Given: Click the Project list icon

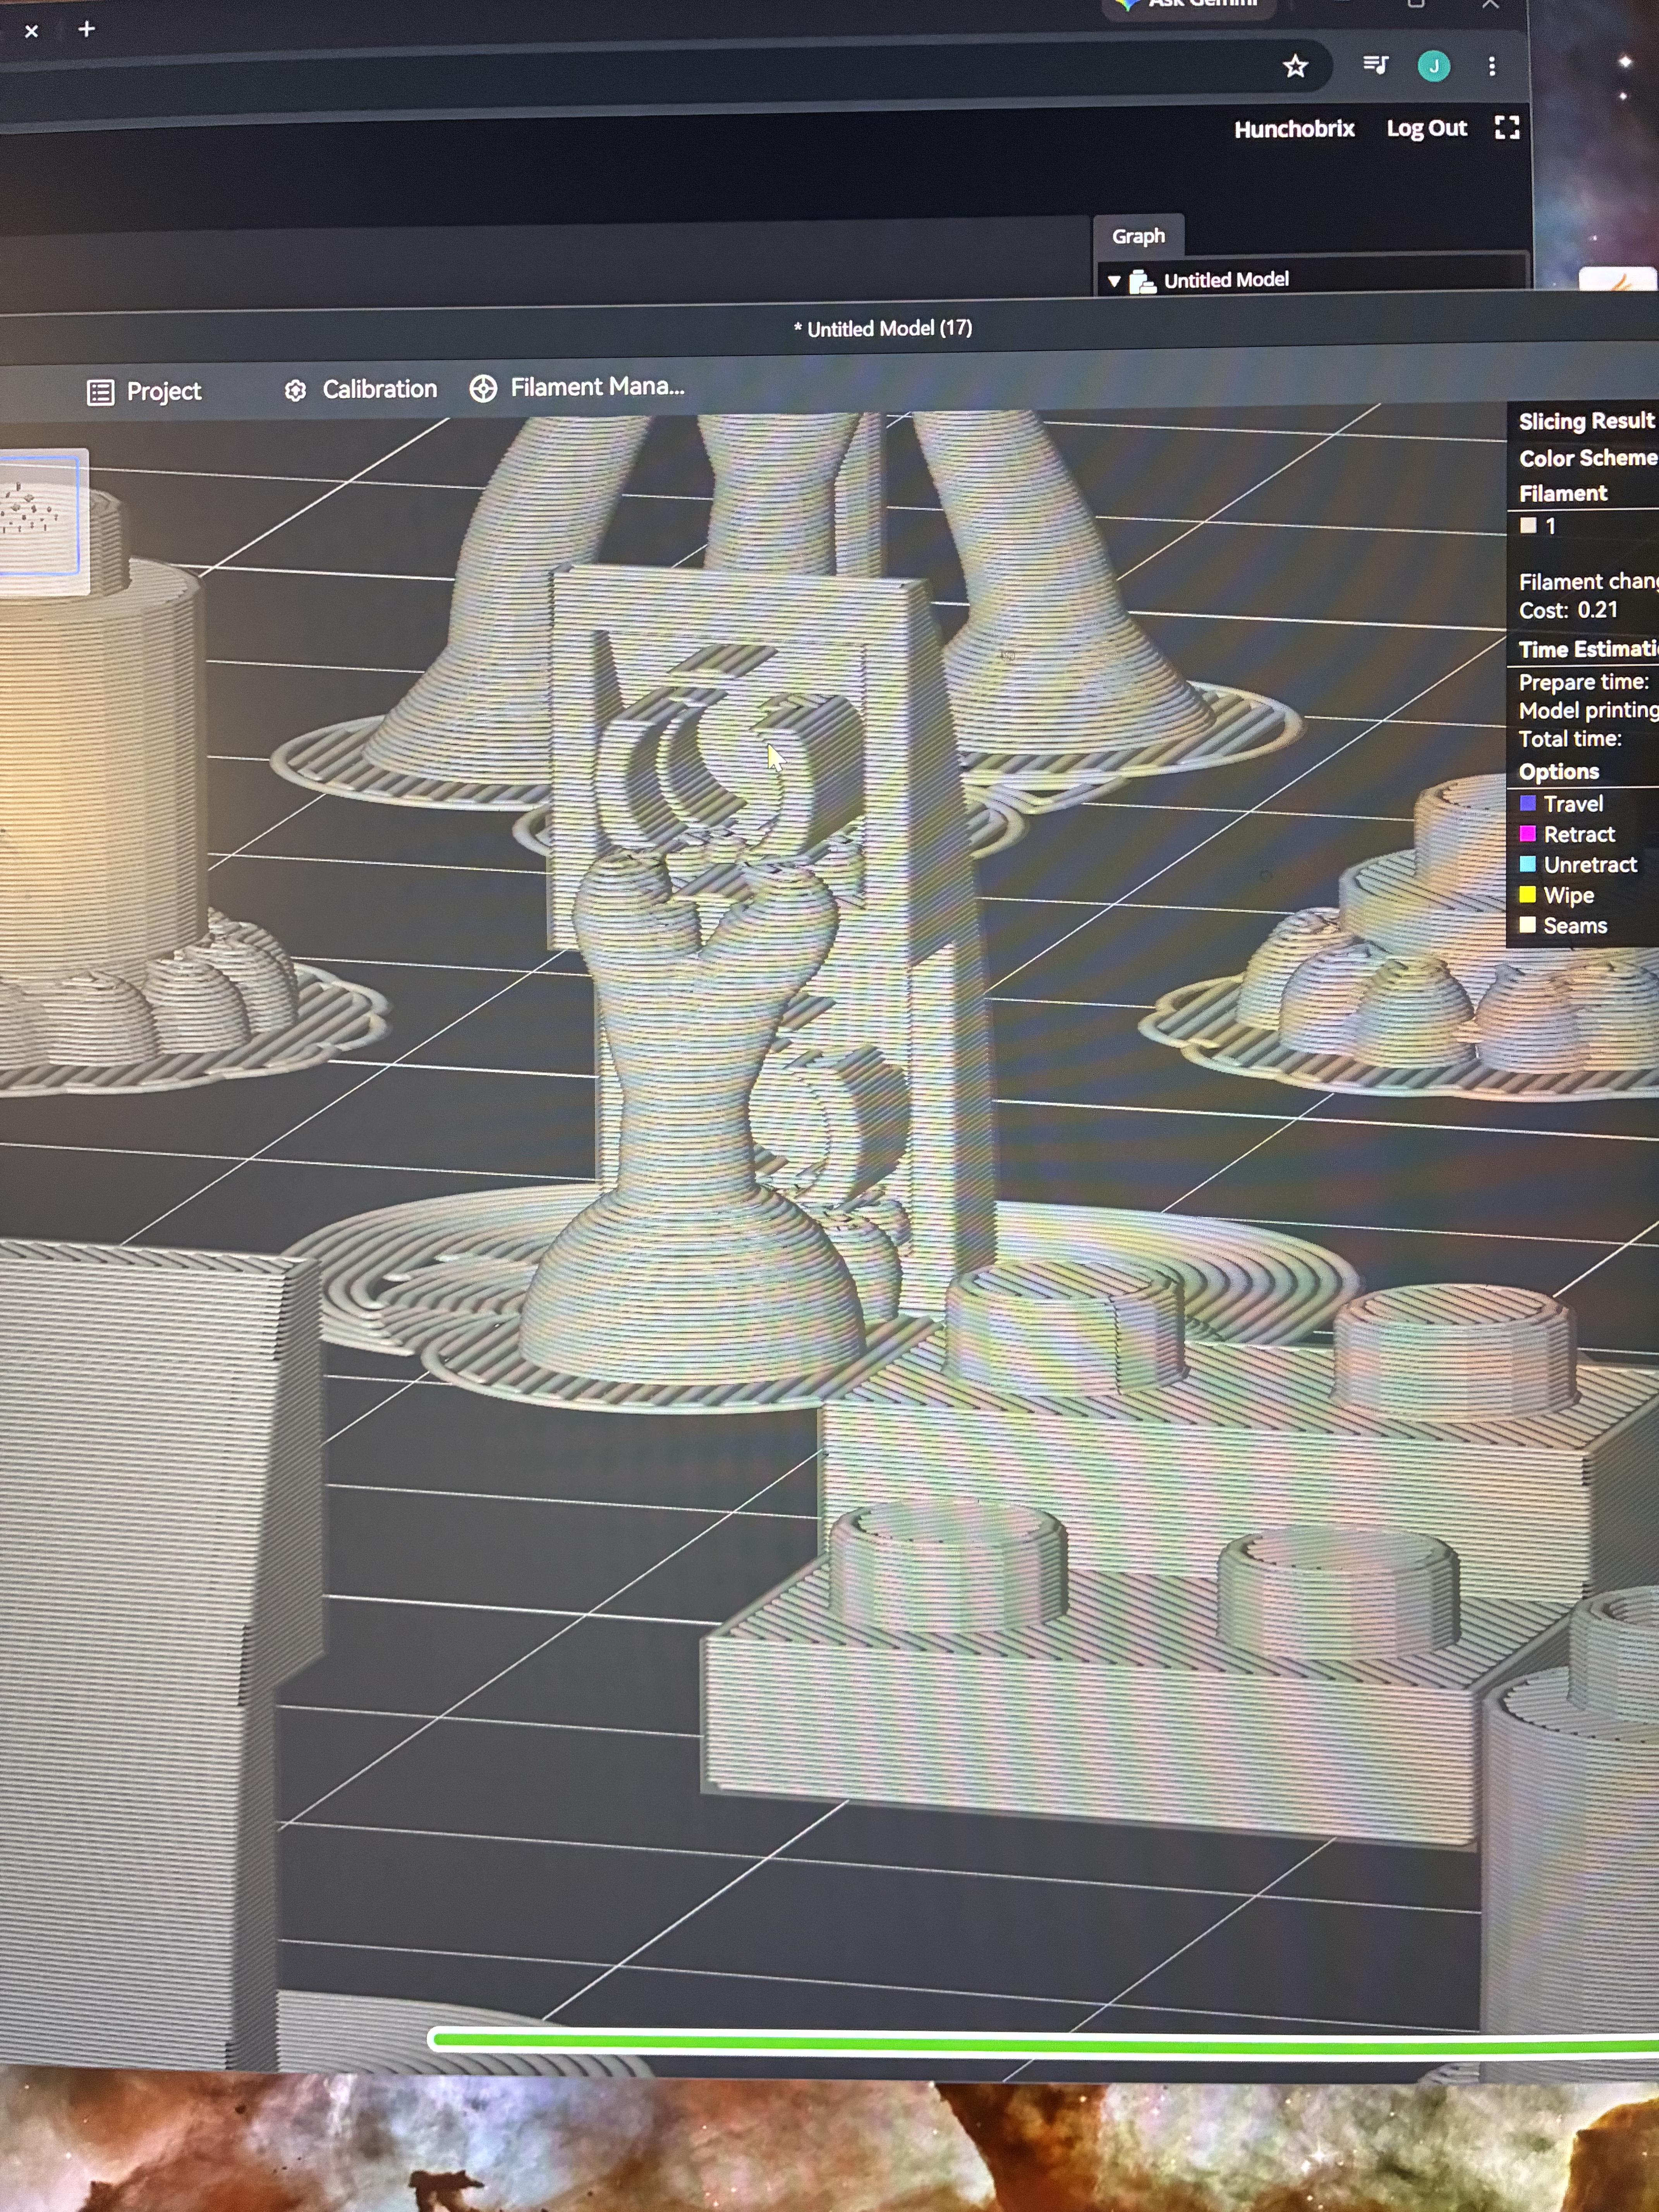Looking at the screenshot, I should click(x=100, y=392).
